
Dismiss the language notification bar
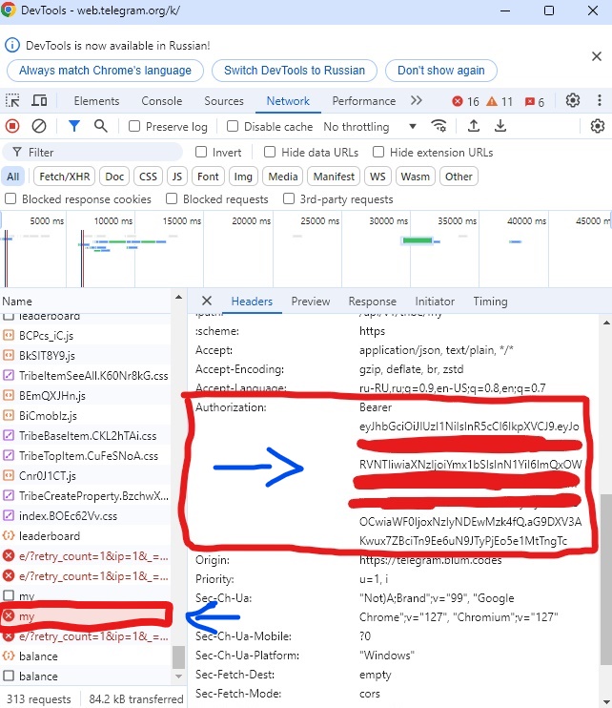597,56
